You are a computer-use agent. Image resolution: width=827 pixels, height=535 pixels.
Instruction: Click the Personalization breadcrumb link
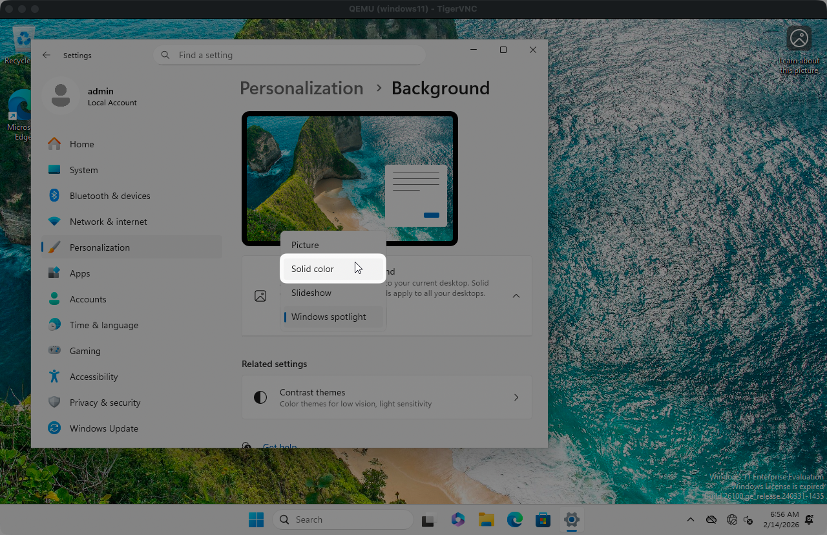tap(301, 88)
